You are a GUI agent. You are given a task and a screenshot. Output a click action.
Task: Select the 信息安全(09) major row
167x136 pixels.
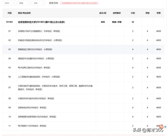coord(83,108)
